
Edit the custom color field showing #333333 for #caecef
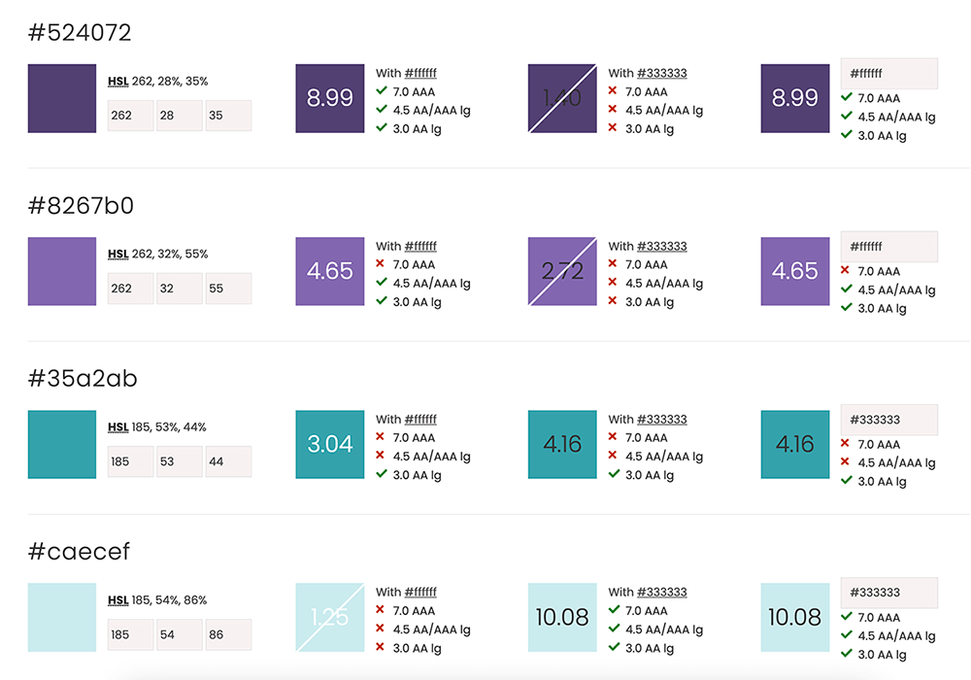[x=888, y=592]
